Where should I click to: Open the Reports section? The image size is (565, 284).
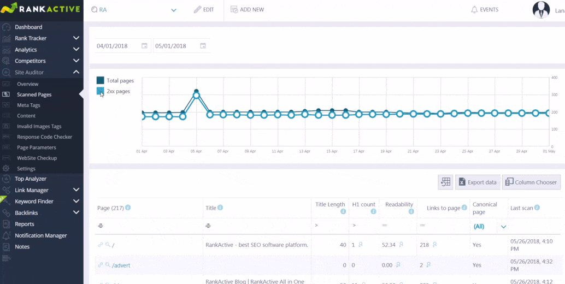click(25, 224)
